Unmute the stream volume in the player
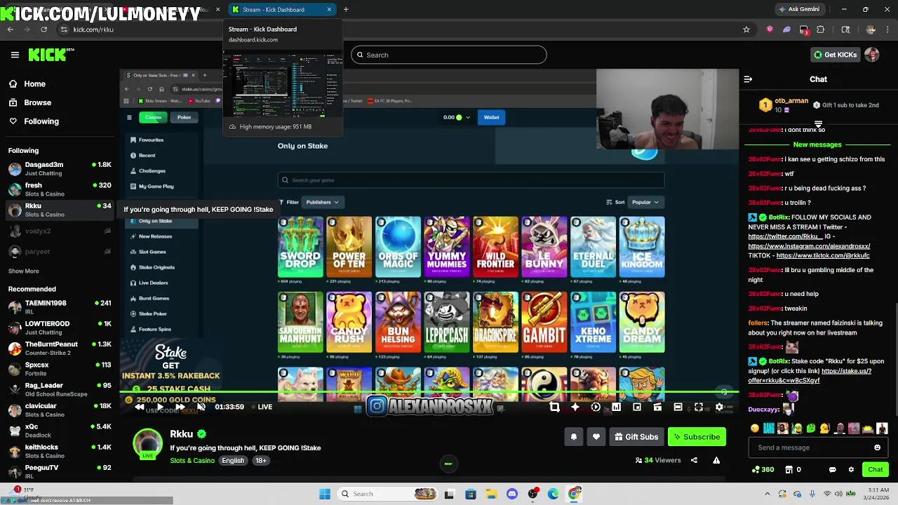898x505 pixels. (x=201, y=407)
